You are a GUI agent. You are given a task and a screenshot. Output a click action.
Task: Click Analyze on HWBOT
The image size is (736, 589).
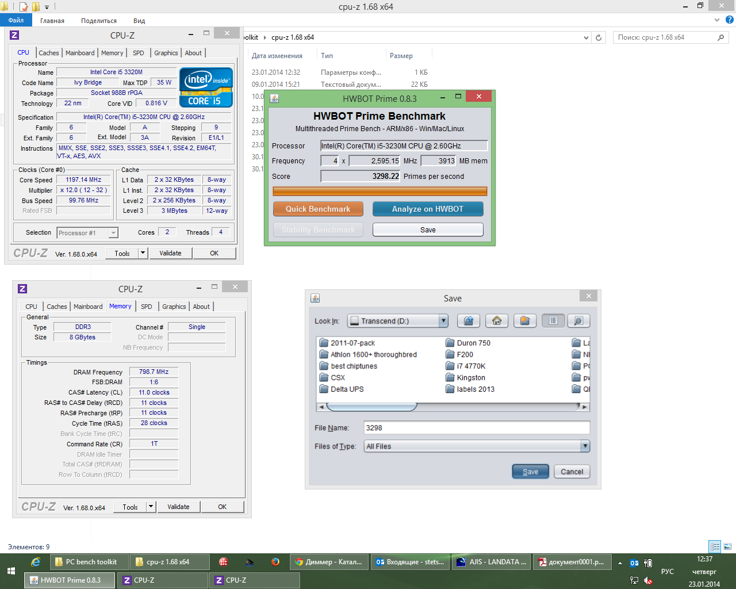pyautogui.click(x=428, y=209)
